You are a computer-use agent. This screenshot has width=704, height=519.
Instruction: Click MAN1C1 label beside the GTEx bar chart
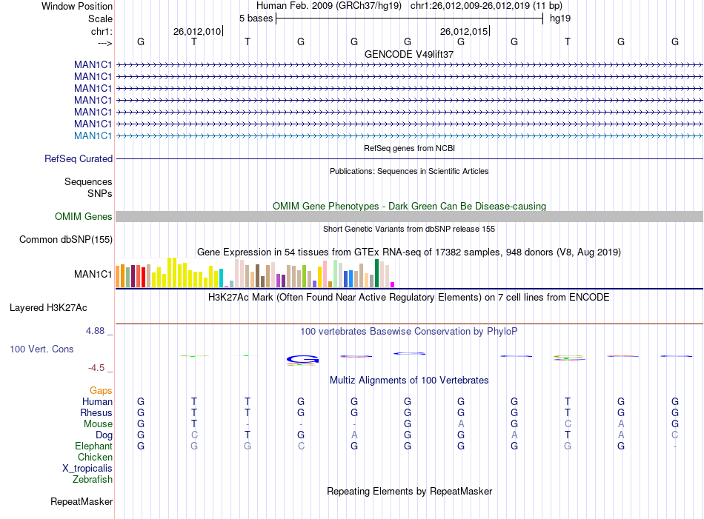(x=93, y=274)
